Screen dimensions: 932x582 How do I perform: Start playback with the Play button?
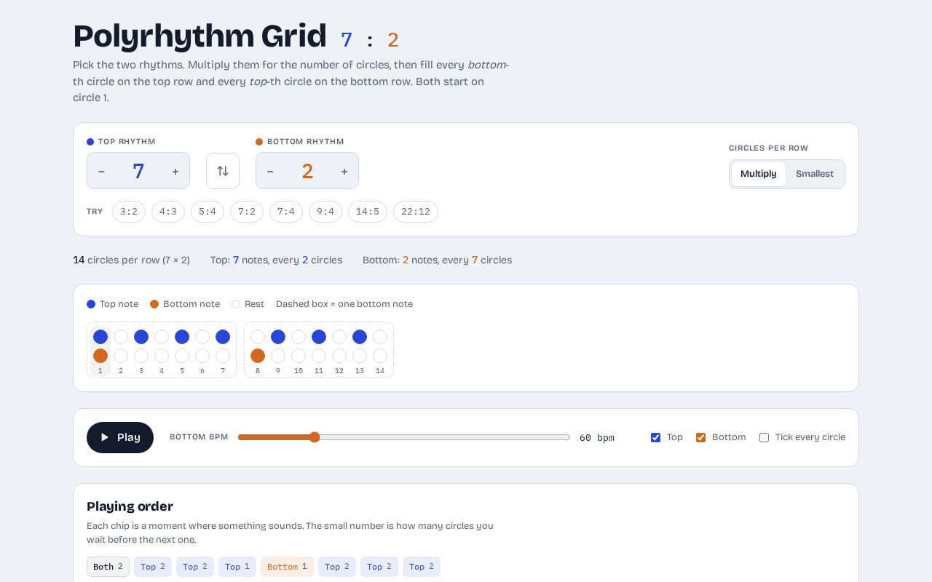120,437
